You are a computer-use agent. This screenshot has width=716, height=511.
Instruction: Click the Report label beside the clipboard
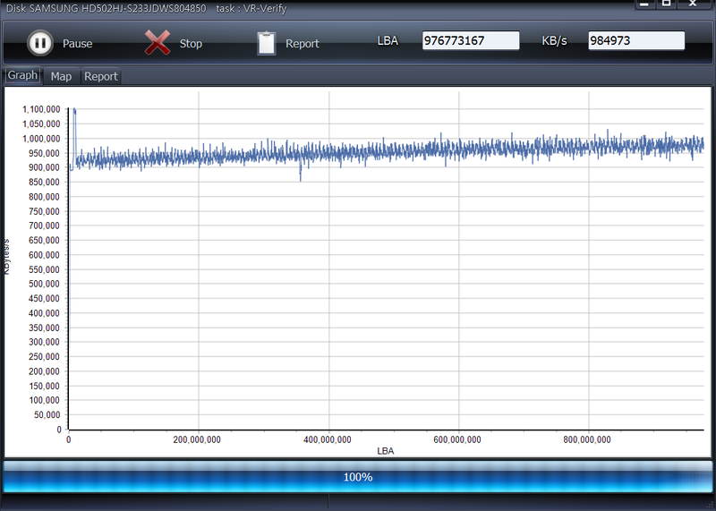(302, 44)
